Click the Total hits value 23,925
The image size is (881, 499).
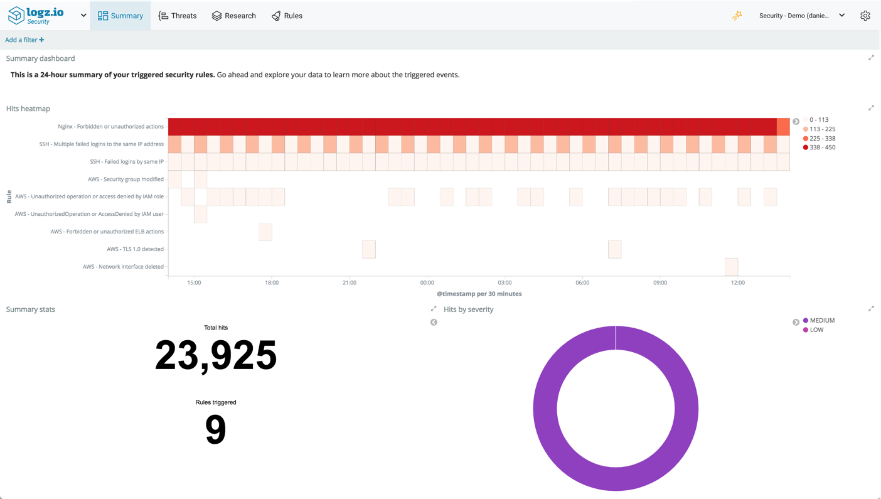point(216,355)
